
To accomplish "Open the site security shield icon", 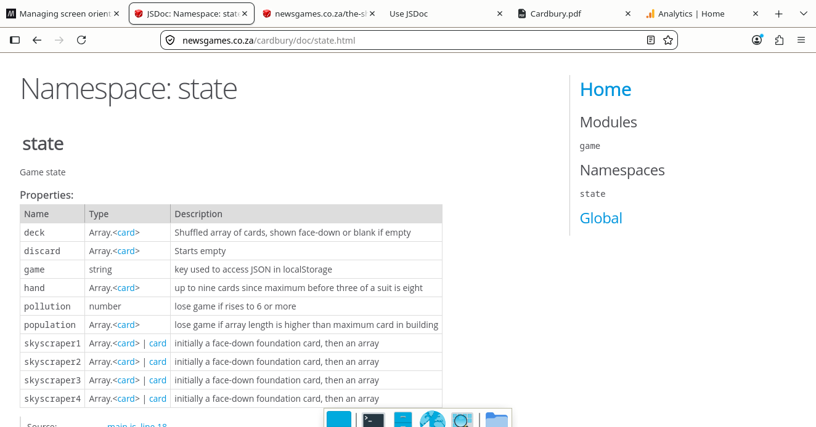I will pyautogui.click(x=171, y=40).
